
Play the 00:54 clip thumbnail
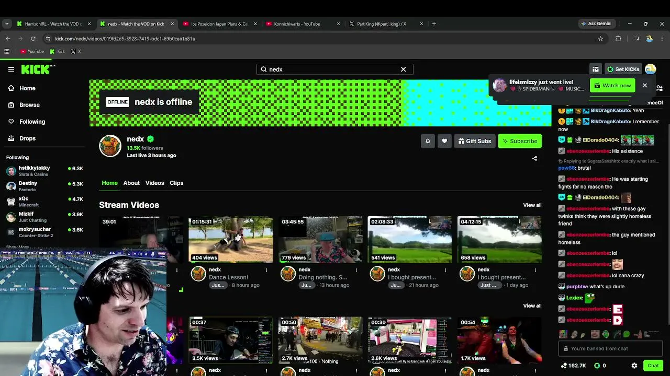click(x=499, y=340)
